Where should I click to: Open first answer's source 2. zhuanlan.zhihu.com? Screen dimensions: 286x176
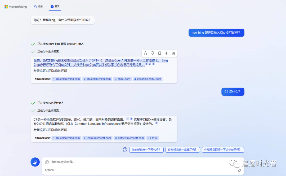pyautogui.click(x=97, y=79)
